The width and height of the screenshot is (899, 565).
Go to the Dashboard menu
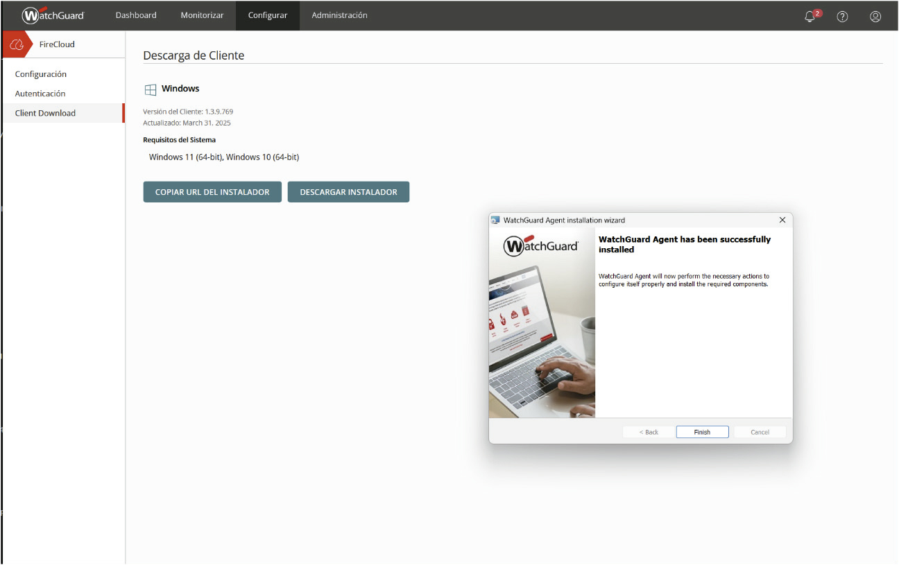(x=136, y=15)
